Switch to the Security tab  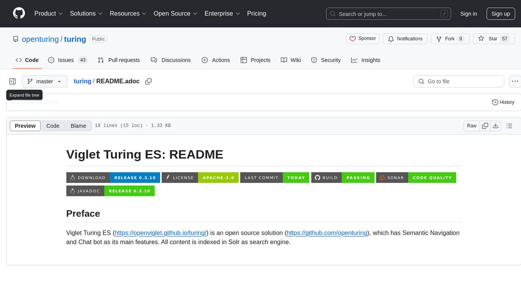coord(326,60)
